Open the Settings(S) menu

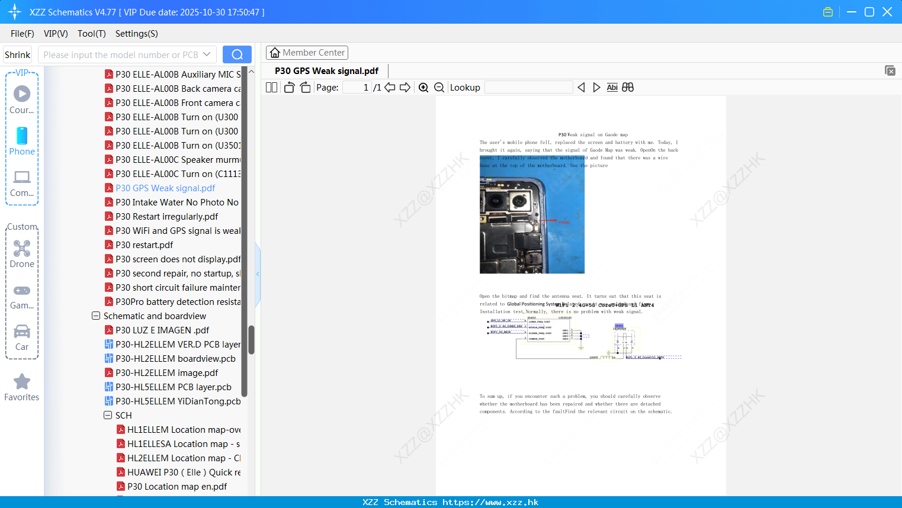click(137, 34)
